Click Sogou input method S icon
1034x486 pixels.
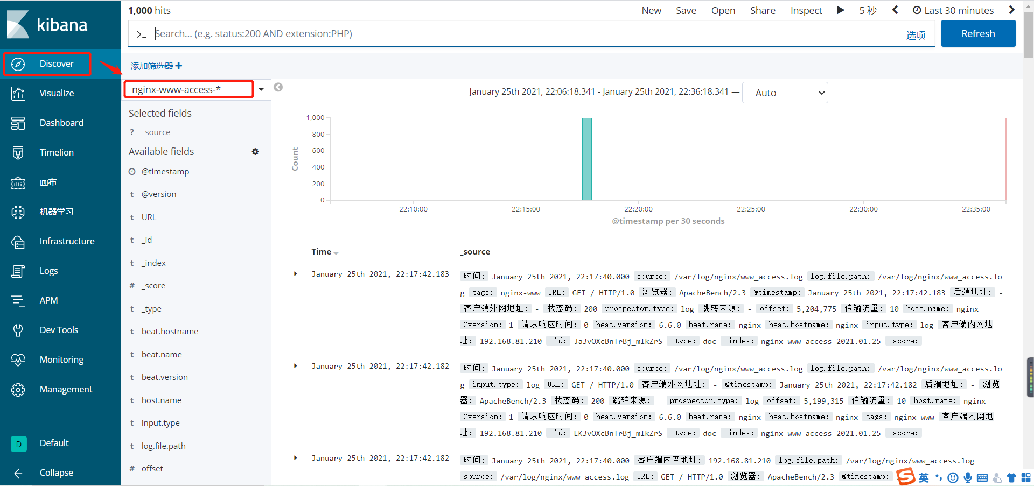(x=906, y=476)
